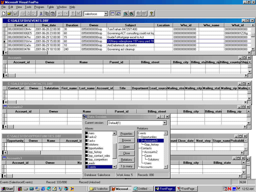Click the Browse button in Data Session
Image resolution: width=256 pixels, height=192 pixels.
coord(126,140)
